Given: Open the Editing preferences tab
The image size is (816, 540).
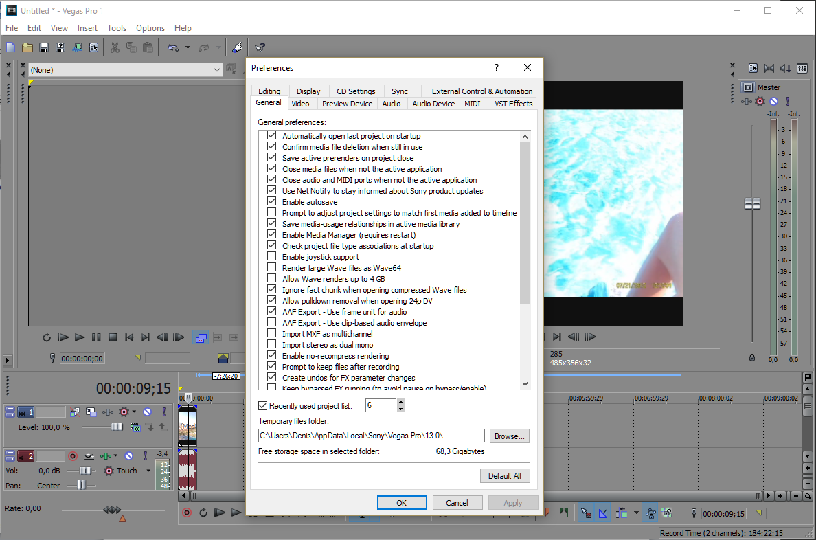Looking at the screenshot, I should click(269, 91).
